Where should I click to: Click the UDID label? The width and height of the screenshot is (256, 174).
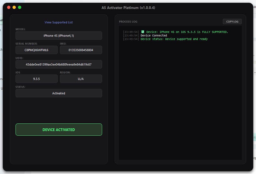(19, 58)
